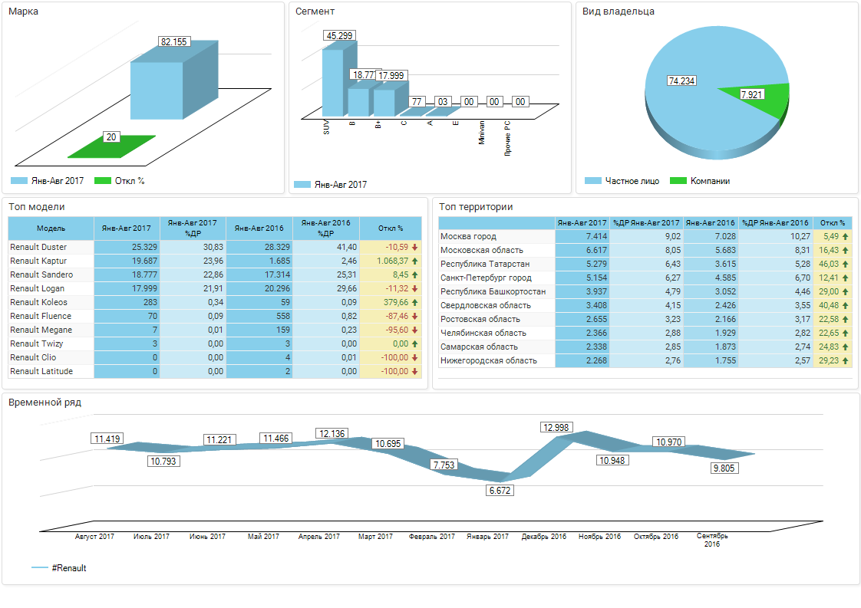861x608 pixels.
Task: Select the Renault Kaptur model name cell
Action: point(51,261)
